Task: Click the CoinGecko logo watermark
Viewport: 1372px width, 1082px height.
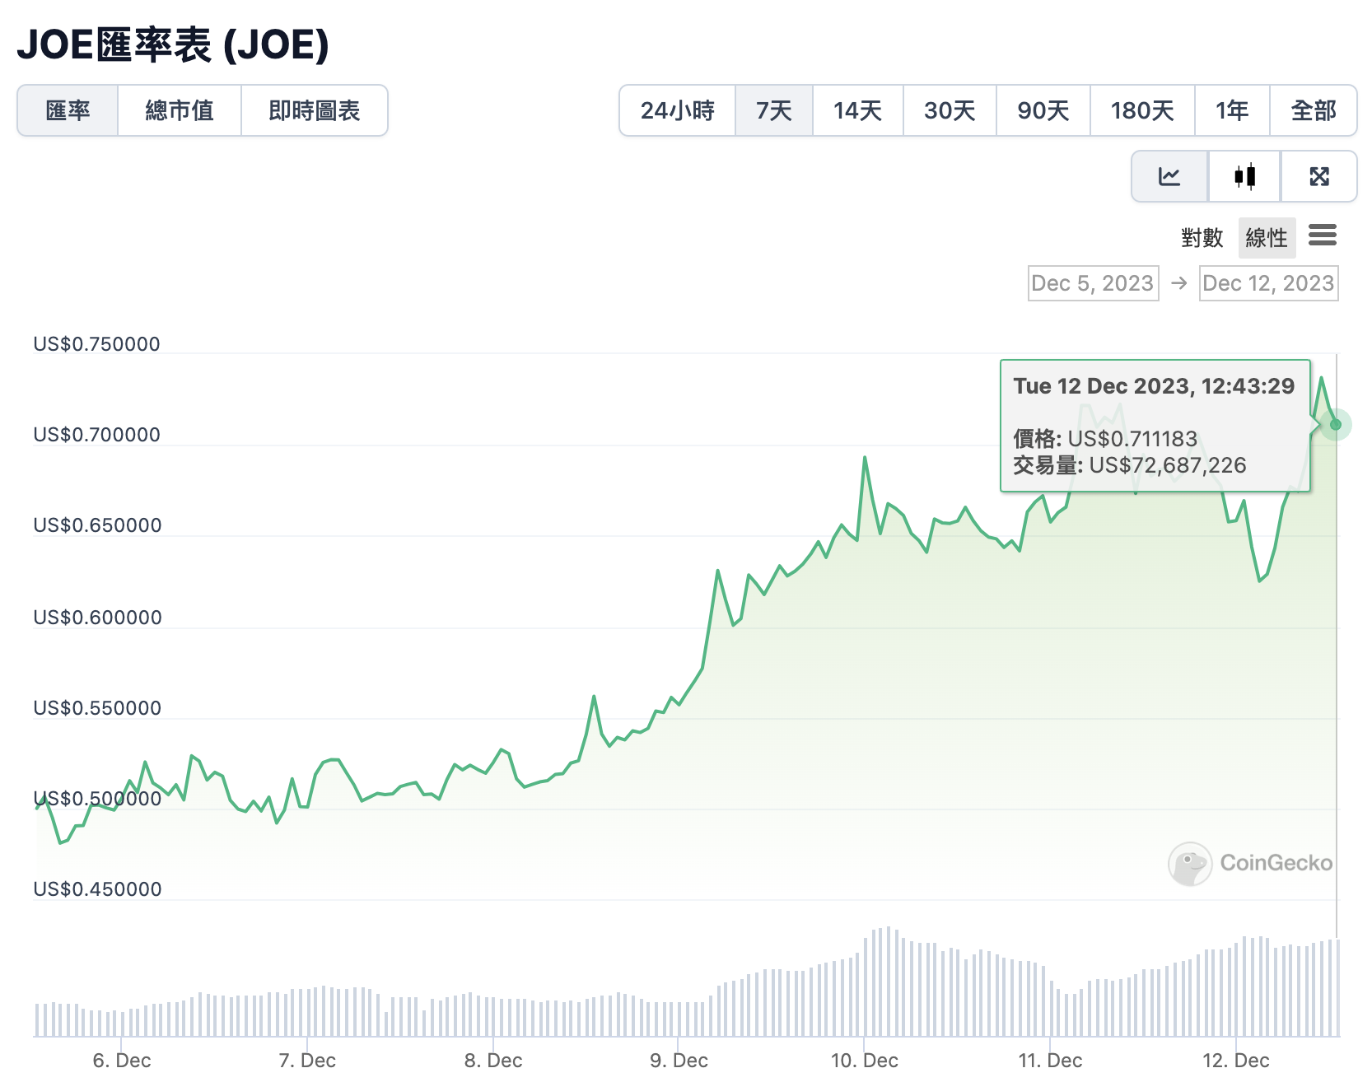Action: point(1250,862)
